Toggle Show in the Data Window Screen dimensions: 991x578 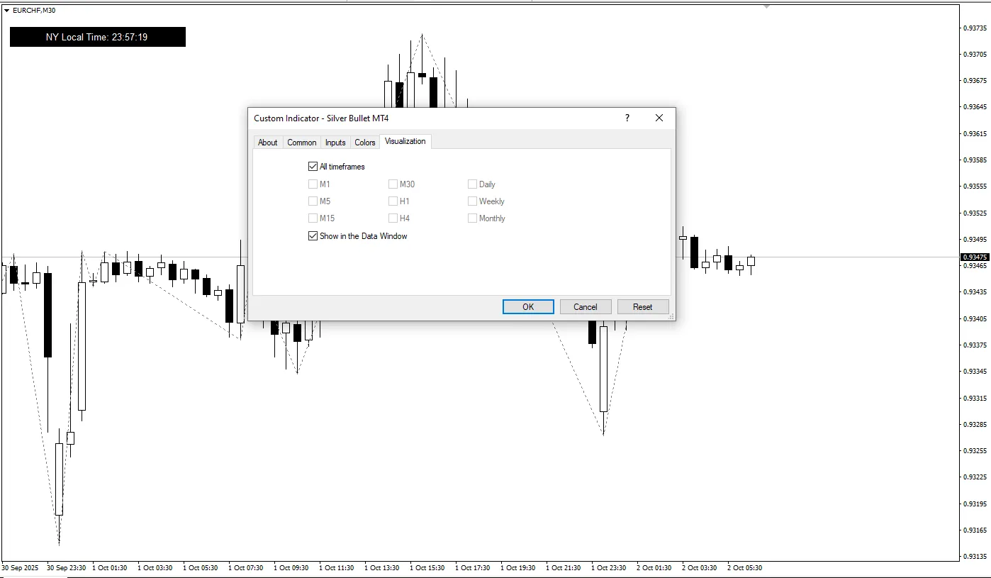[x=313, y=236]
